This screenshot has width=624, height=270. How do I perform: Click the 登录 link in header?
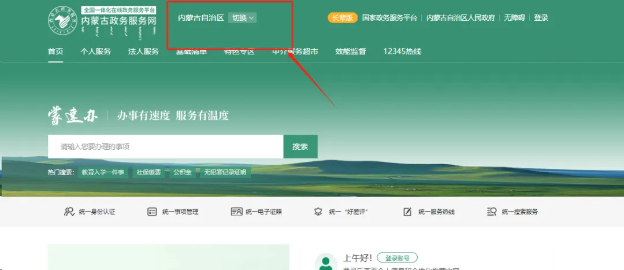coord(541,18)
